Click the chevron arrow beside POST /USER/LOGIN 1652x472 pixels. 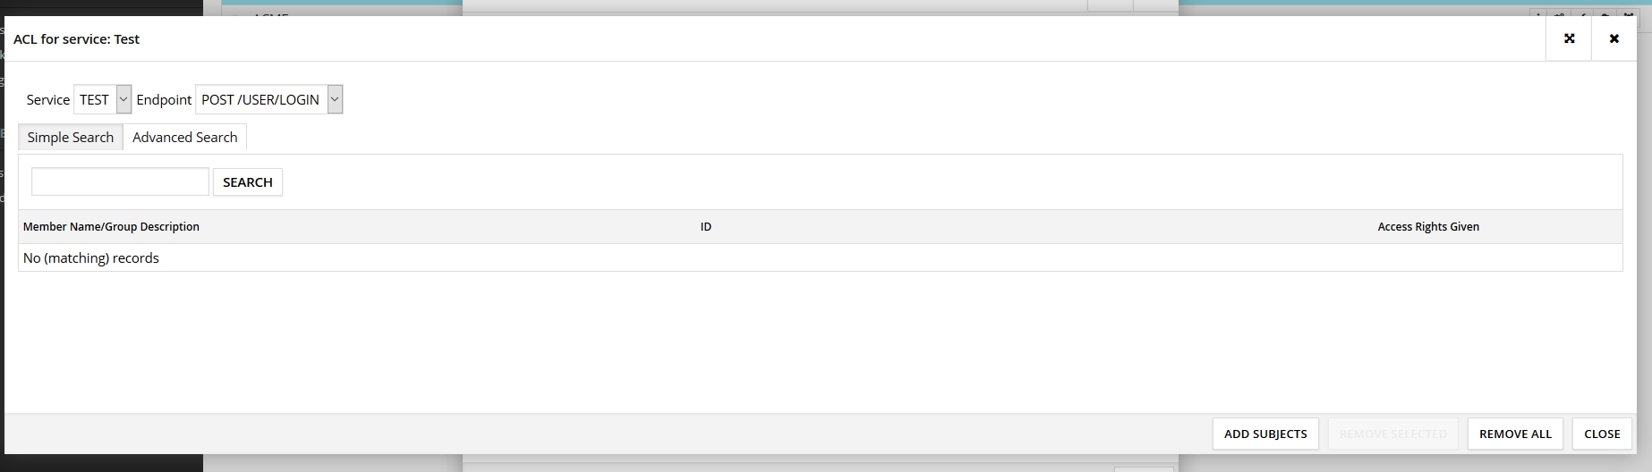click(x=335, y=99)
